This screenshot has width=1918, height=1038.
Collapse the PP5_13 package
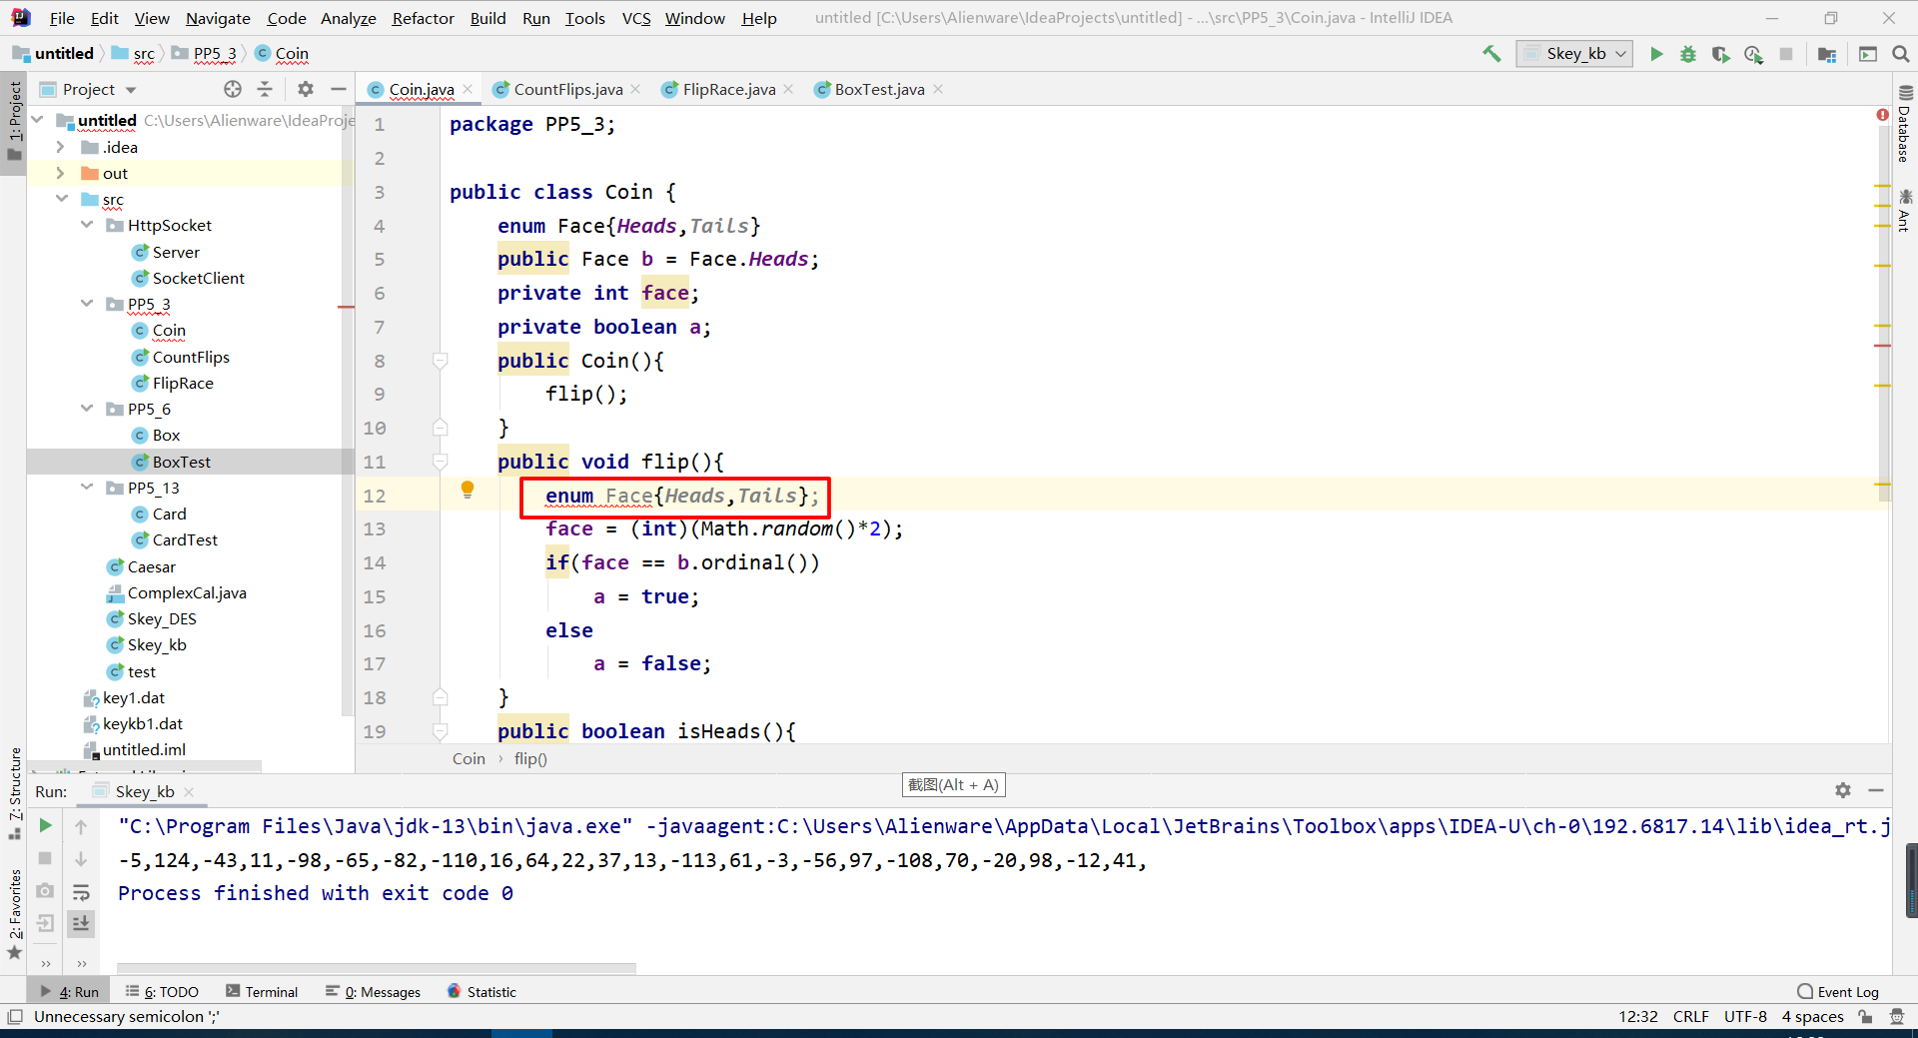pyautogui.click(x=87, y=488)
